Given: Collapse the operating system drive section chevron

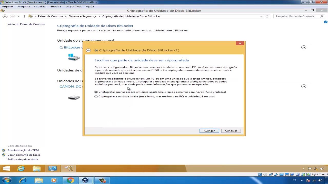Looking at the screenshot, I should point(304,47).
